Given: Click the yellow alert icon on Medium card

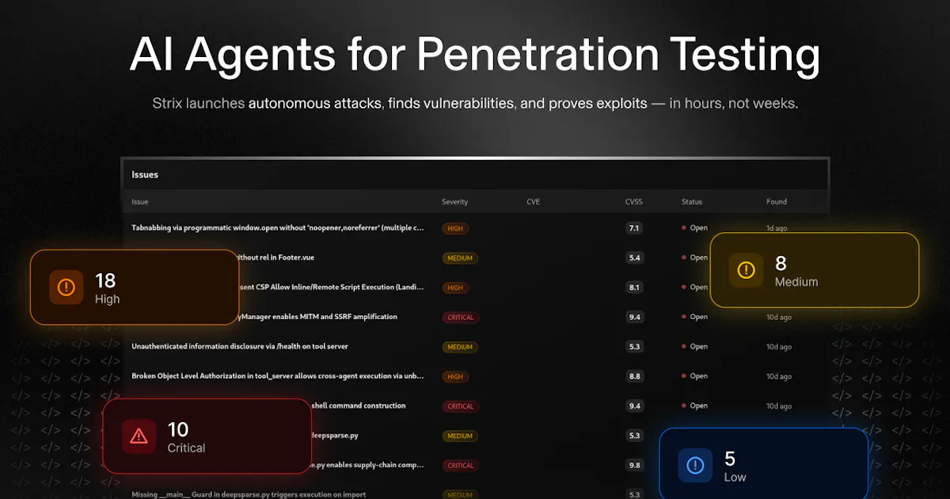Looking at the screenshot, I should 746,270.
